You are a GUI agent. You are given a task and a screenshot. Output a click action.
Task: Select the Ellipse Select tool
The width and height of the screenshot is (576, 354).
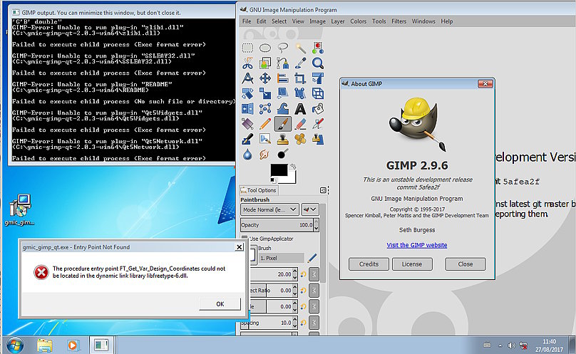click(x=265, y=48)
